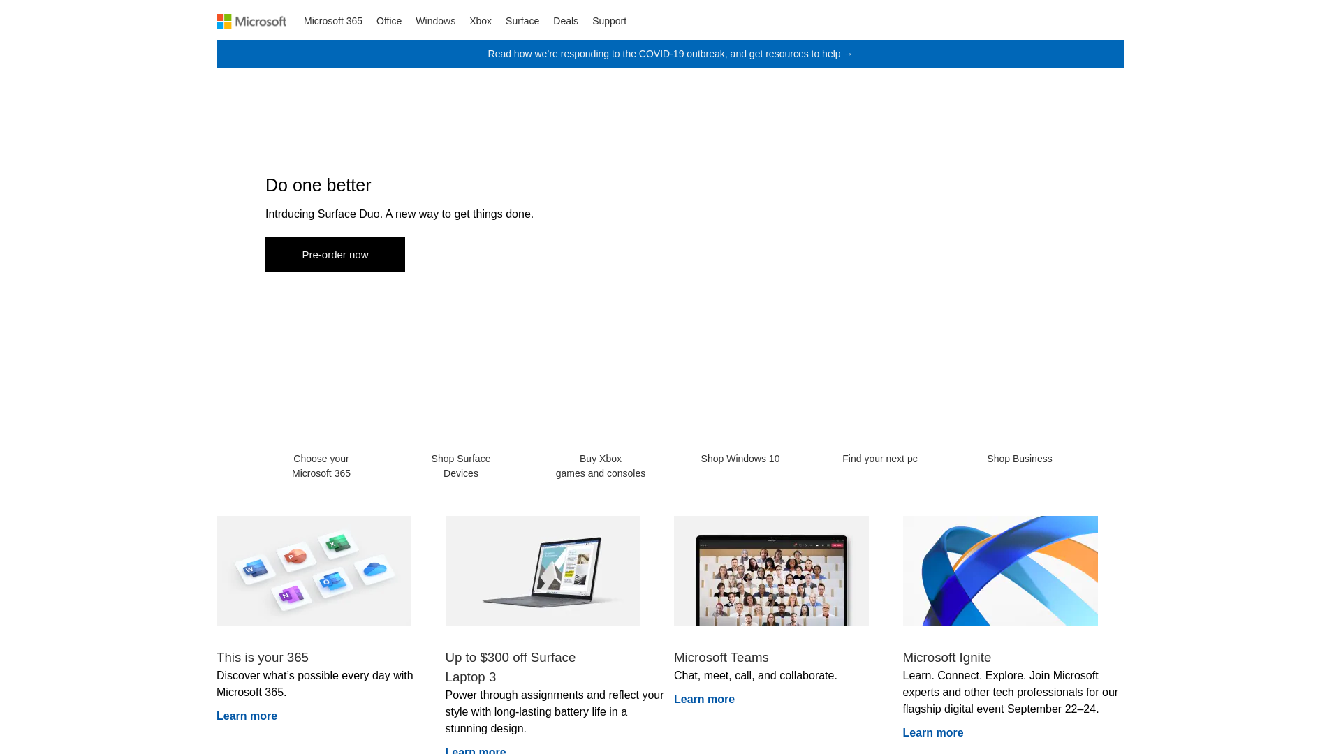Learn more about Microsoft Teams
Viewport: 1341px width, 754px height.
coord(704,700)
